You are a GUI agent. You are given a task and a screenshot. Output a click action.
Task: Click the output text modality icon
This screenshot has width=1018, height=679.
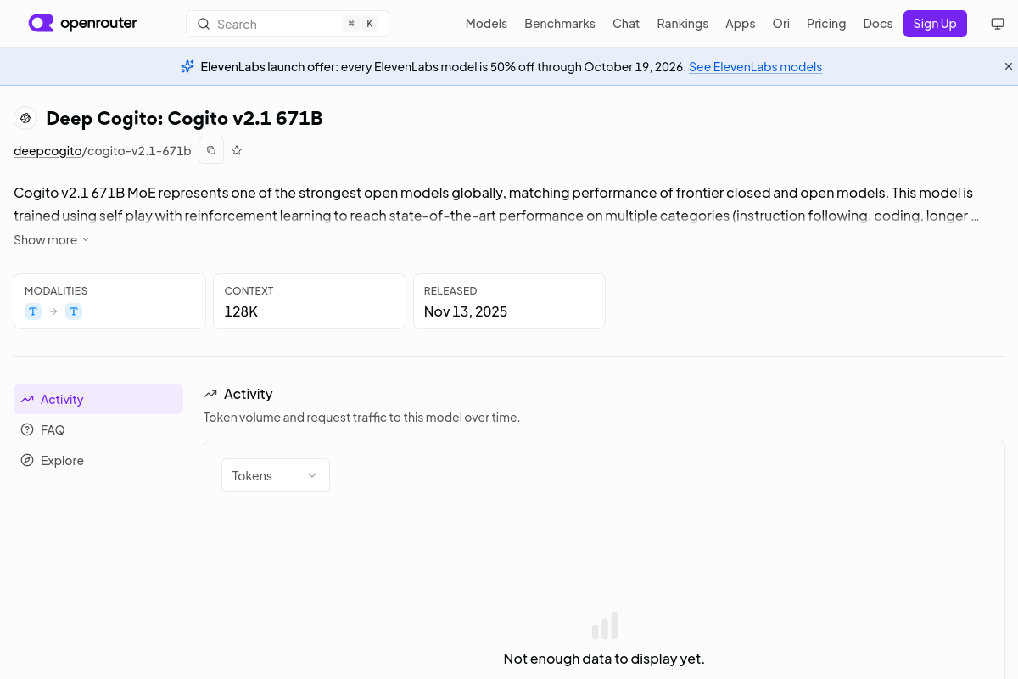click(x=74, y=311)
